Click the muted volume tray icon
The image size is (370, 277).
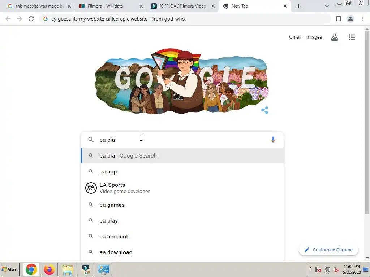click(335, 269)
